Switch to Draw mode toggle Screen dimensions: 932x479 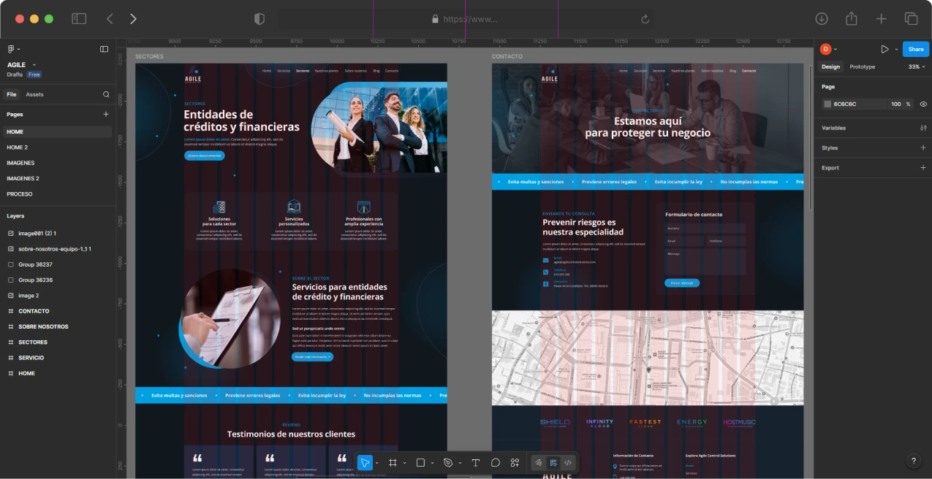point(538,463)
